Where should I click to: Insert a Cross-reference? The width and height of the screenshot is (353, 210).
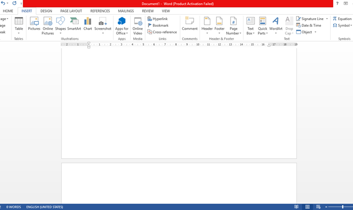(x=162, y=32)
